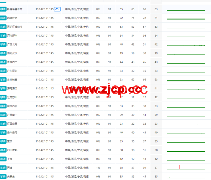Click the max value 51 for 四川成都
This screenshot has width=211, height=180.
(x=144, y=150)
